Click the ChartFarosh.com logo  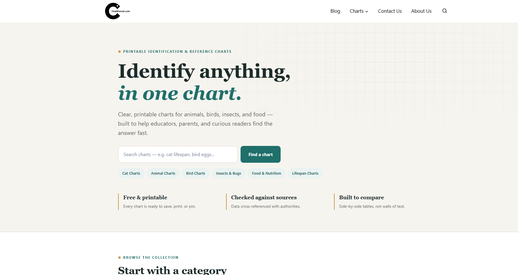point(118,11)
